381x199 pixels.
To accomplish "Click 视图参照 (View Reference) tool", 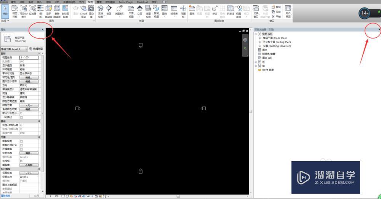I will pos(239,11).
